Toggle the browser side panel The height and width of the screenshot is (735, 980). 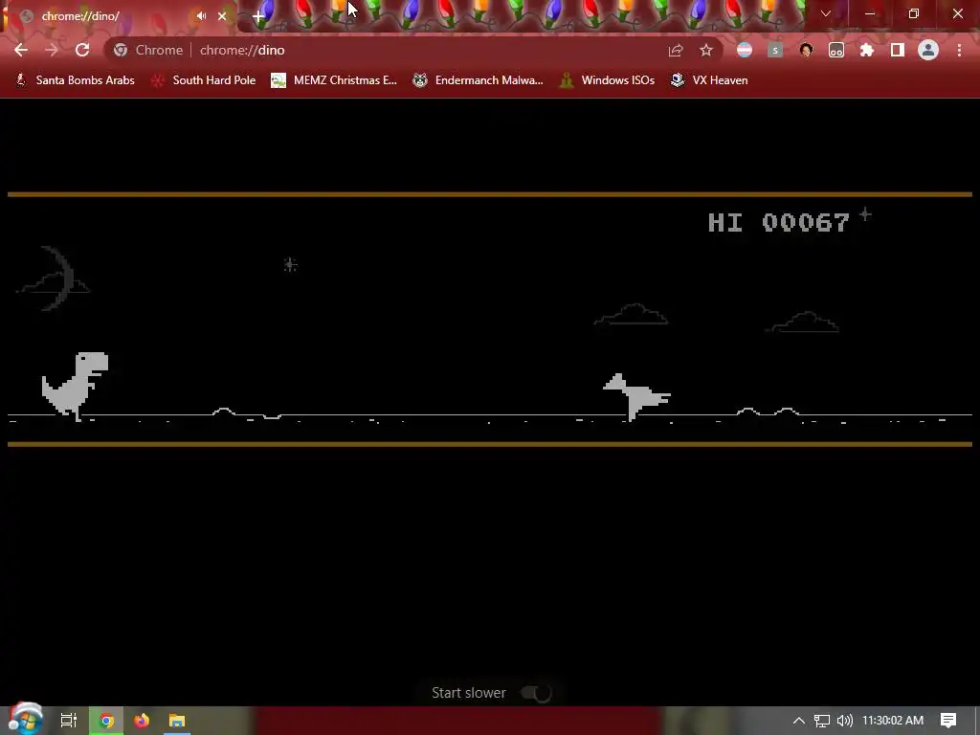pyautogui.click(x=898, y=50)
